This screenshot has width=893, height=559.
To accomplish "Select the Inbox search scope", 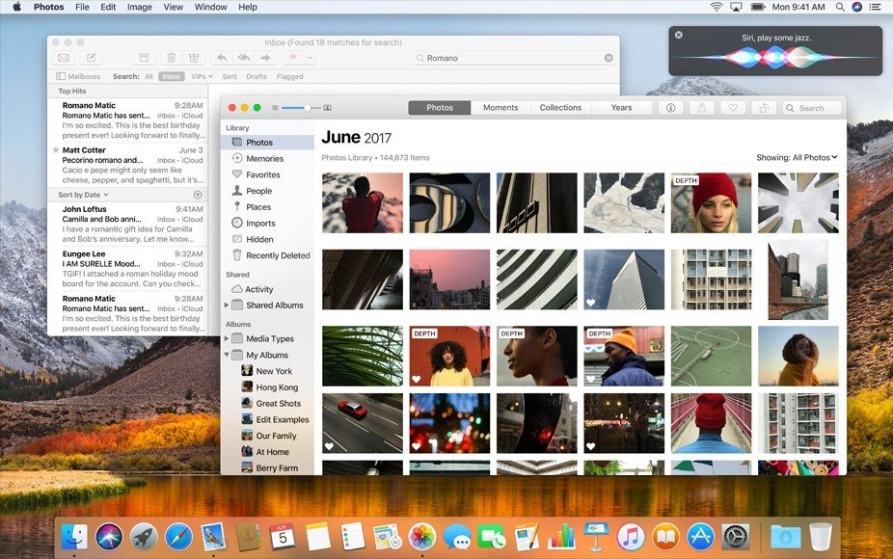I will click(172, 76).
